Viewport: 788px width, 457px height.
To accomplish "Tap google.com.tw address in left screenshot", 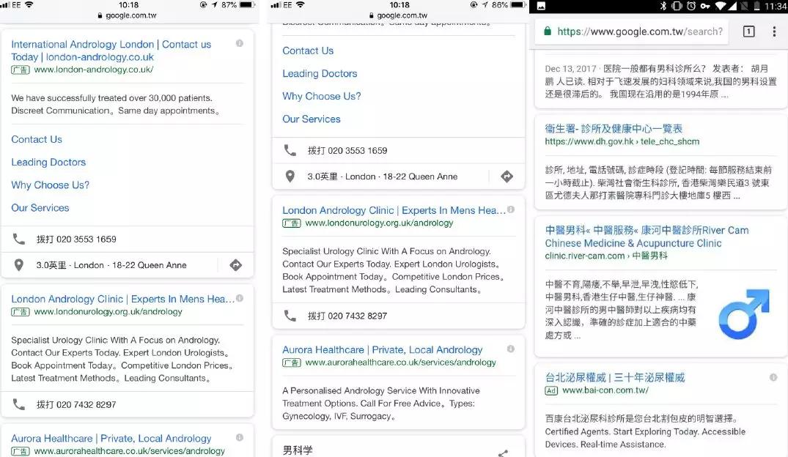I will point(127,15).
